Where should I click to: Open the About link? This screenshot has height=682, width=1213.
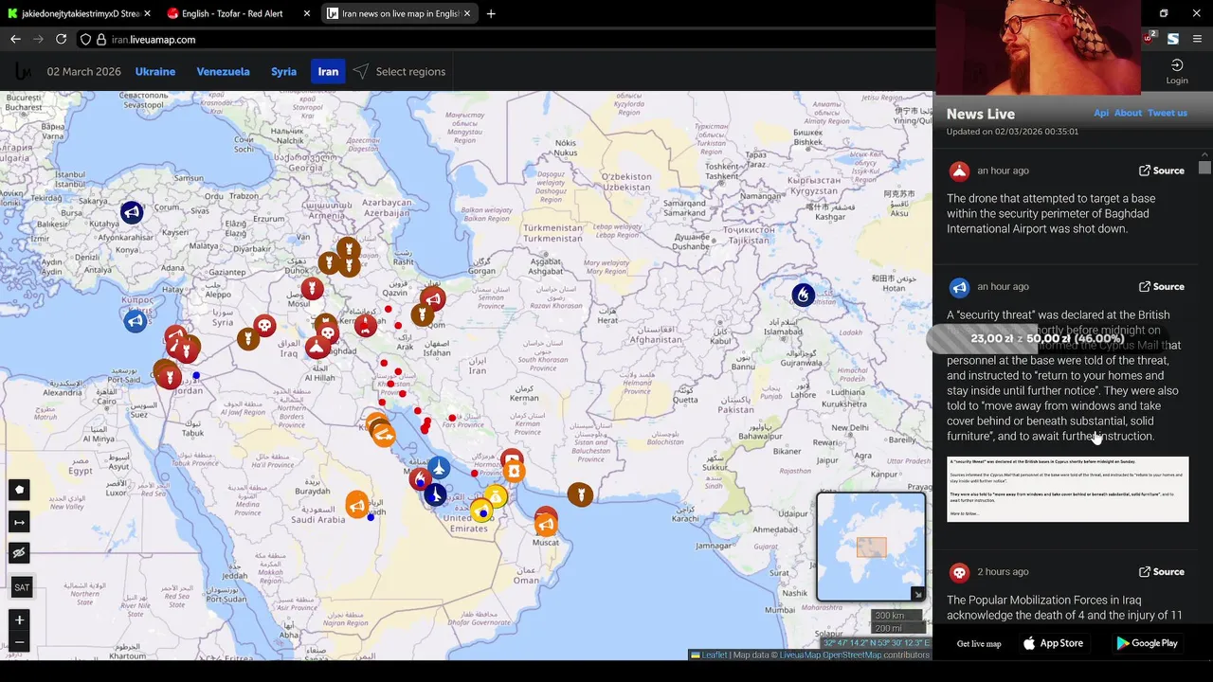pos(1128,113)
